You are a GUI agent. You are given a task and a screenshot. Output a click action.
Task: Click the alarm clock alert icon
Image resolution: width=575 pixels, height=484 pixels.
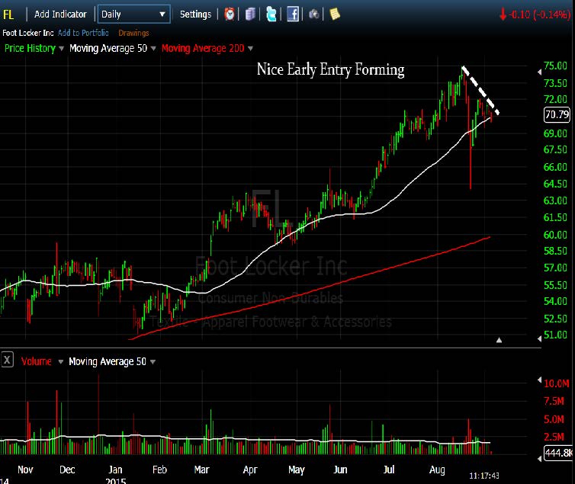click(230, 14)
